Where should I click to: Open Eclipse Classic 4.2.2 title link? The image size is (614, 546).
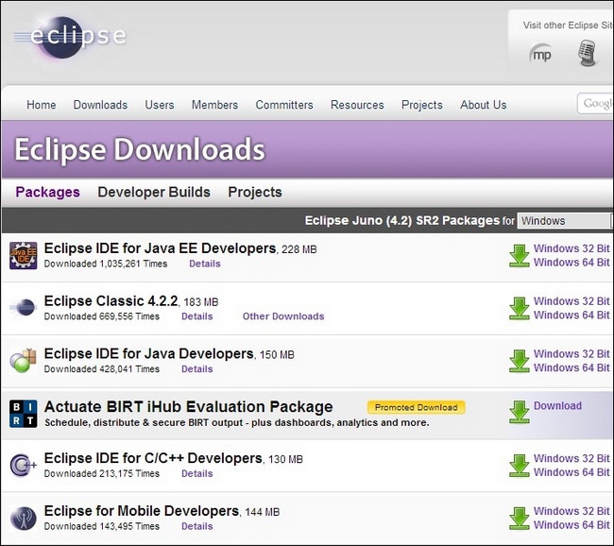[111, 301]
